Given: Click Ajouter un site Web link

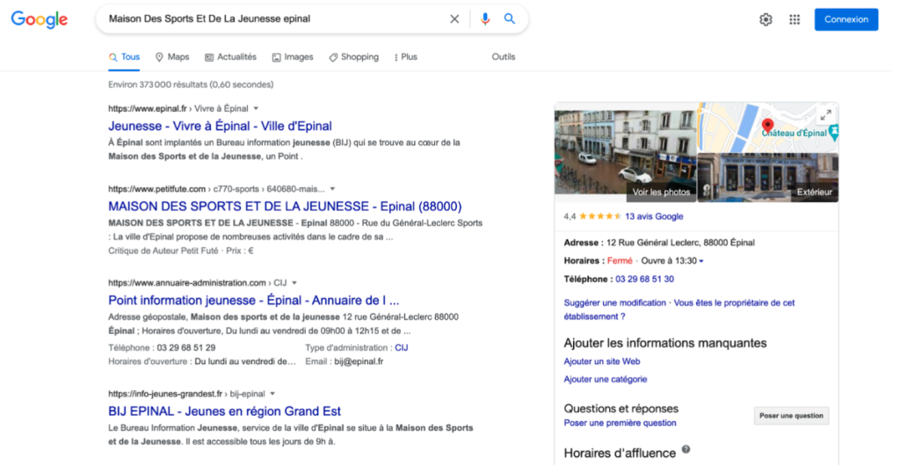Looking at the screenshot, I should 601,361.
